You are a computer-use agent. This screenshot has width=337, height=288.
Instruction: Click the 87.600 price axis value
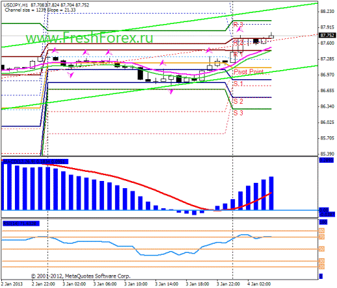pyautogui.click(x=327, y=43)
